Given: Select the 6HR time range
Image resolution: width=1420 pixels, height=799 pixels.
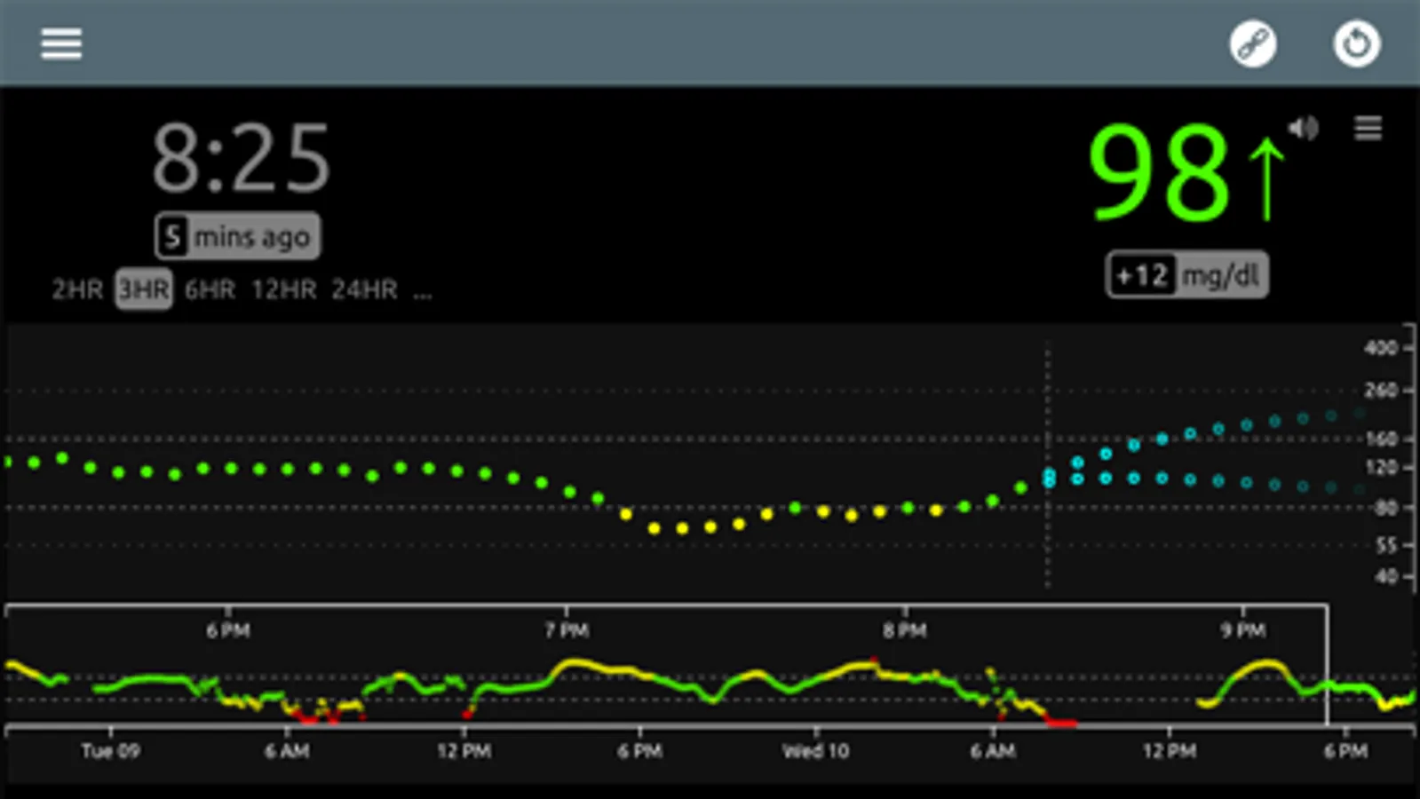Looking at the screenshot, I should (210, 289).
